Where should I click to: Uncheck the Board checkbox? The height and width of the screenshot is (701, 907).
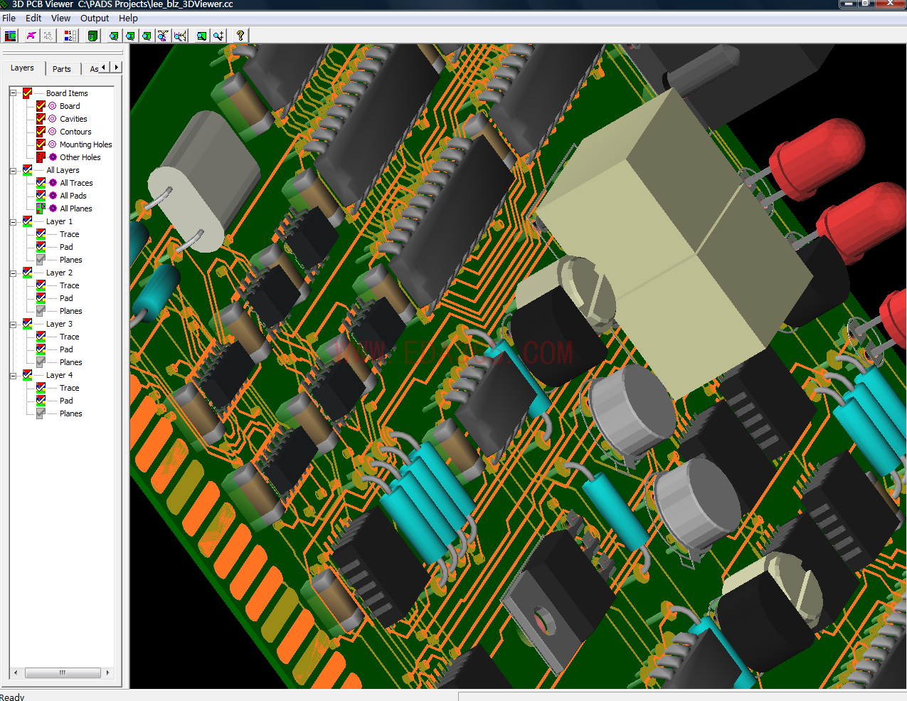coord(41,106)
